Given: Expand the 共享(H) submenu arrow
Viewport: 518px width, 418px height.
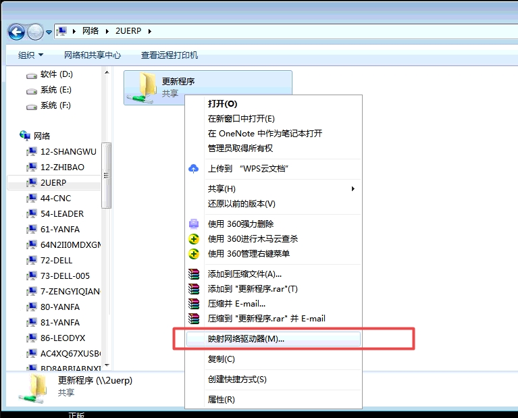Looking at the screenshot, I should coord(353,188).
